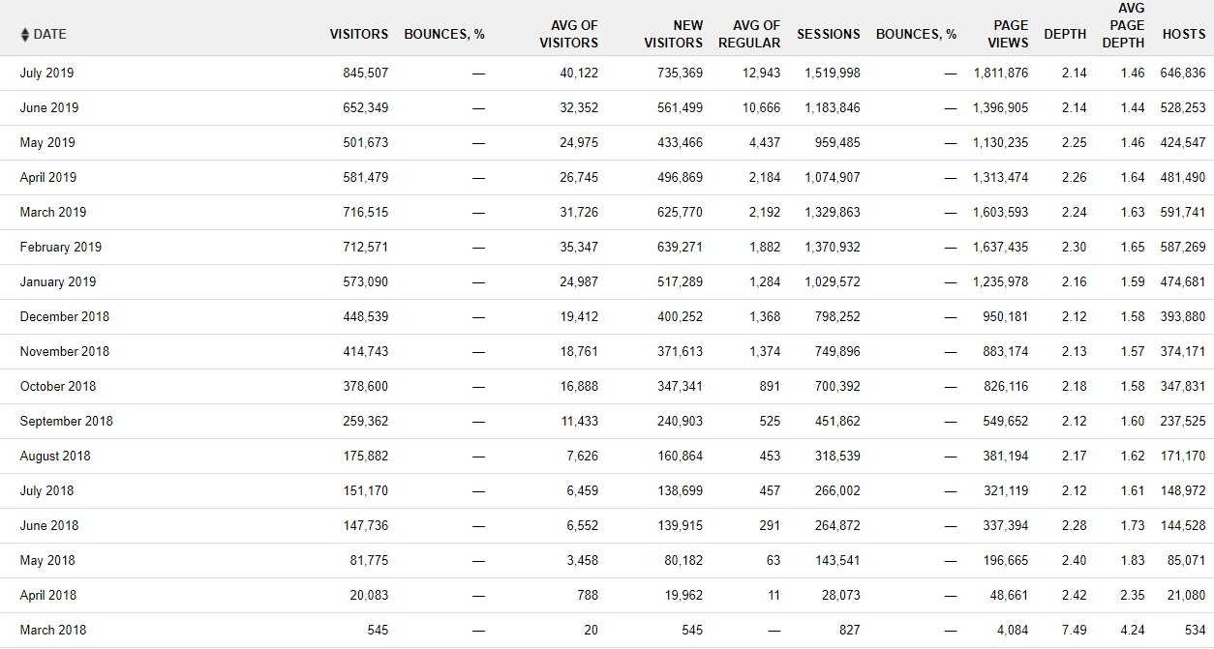Open the February 2019 row
Screen dimensions: 1214x649
point(60,248)
